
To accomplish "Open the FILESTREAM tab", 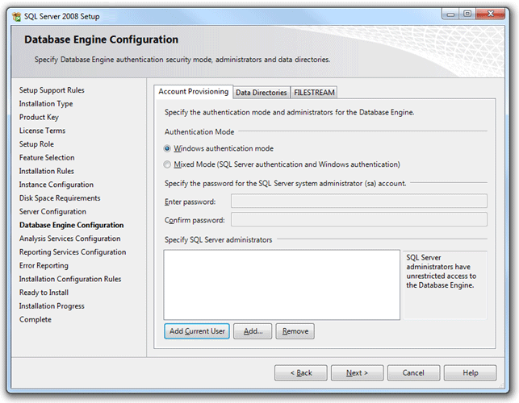I will (314, 93).
